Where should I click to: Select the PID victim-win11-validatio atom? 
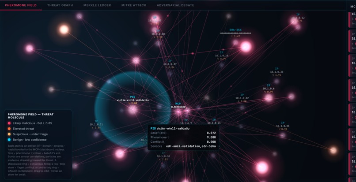click(x=133, y=110)
